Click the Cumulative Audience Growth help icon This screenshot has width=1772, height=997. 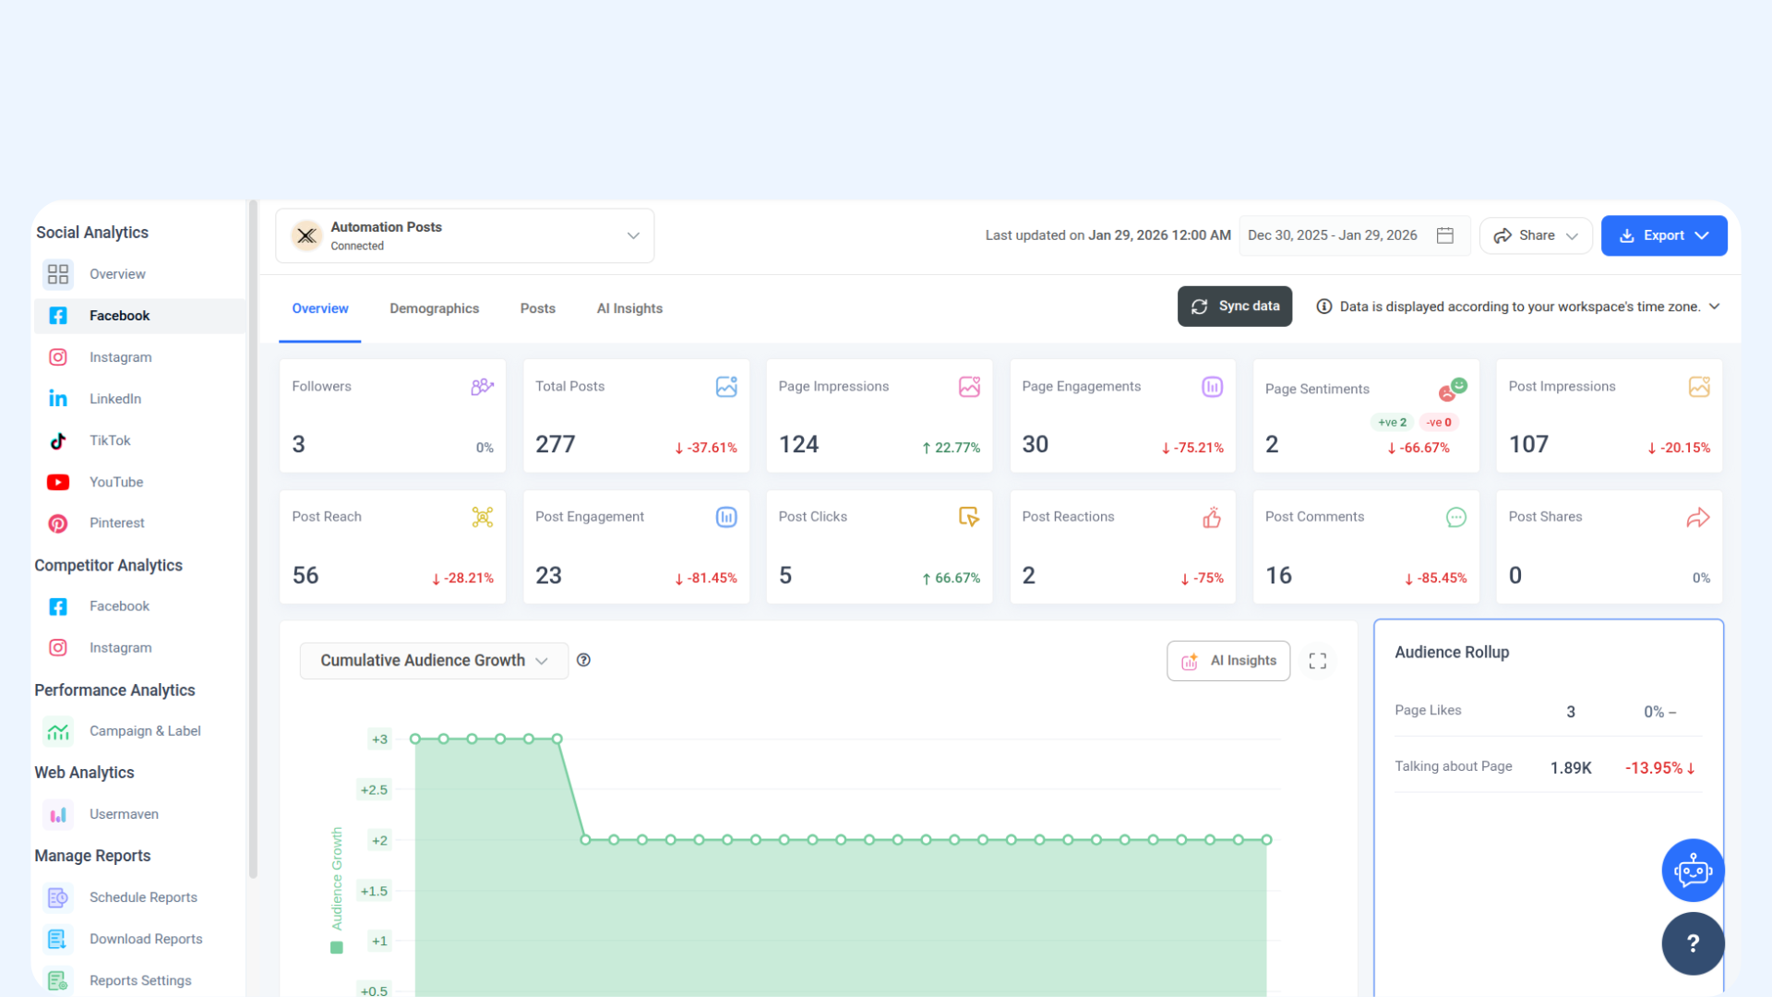pyautogui.click(x=583, y=660)
